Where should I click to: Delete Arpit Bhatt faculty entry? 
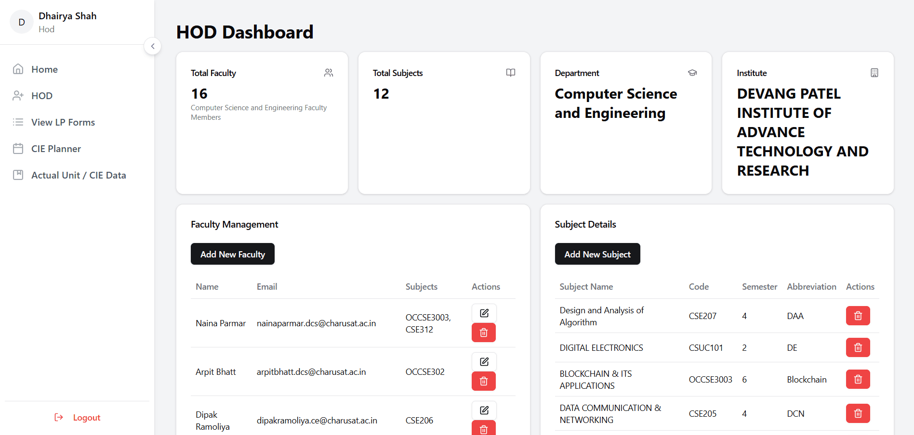(x=484, y=381)
